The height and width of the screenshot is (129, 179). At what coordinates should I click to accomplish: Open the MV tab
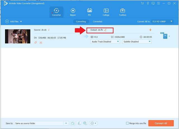pos(89,12)
